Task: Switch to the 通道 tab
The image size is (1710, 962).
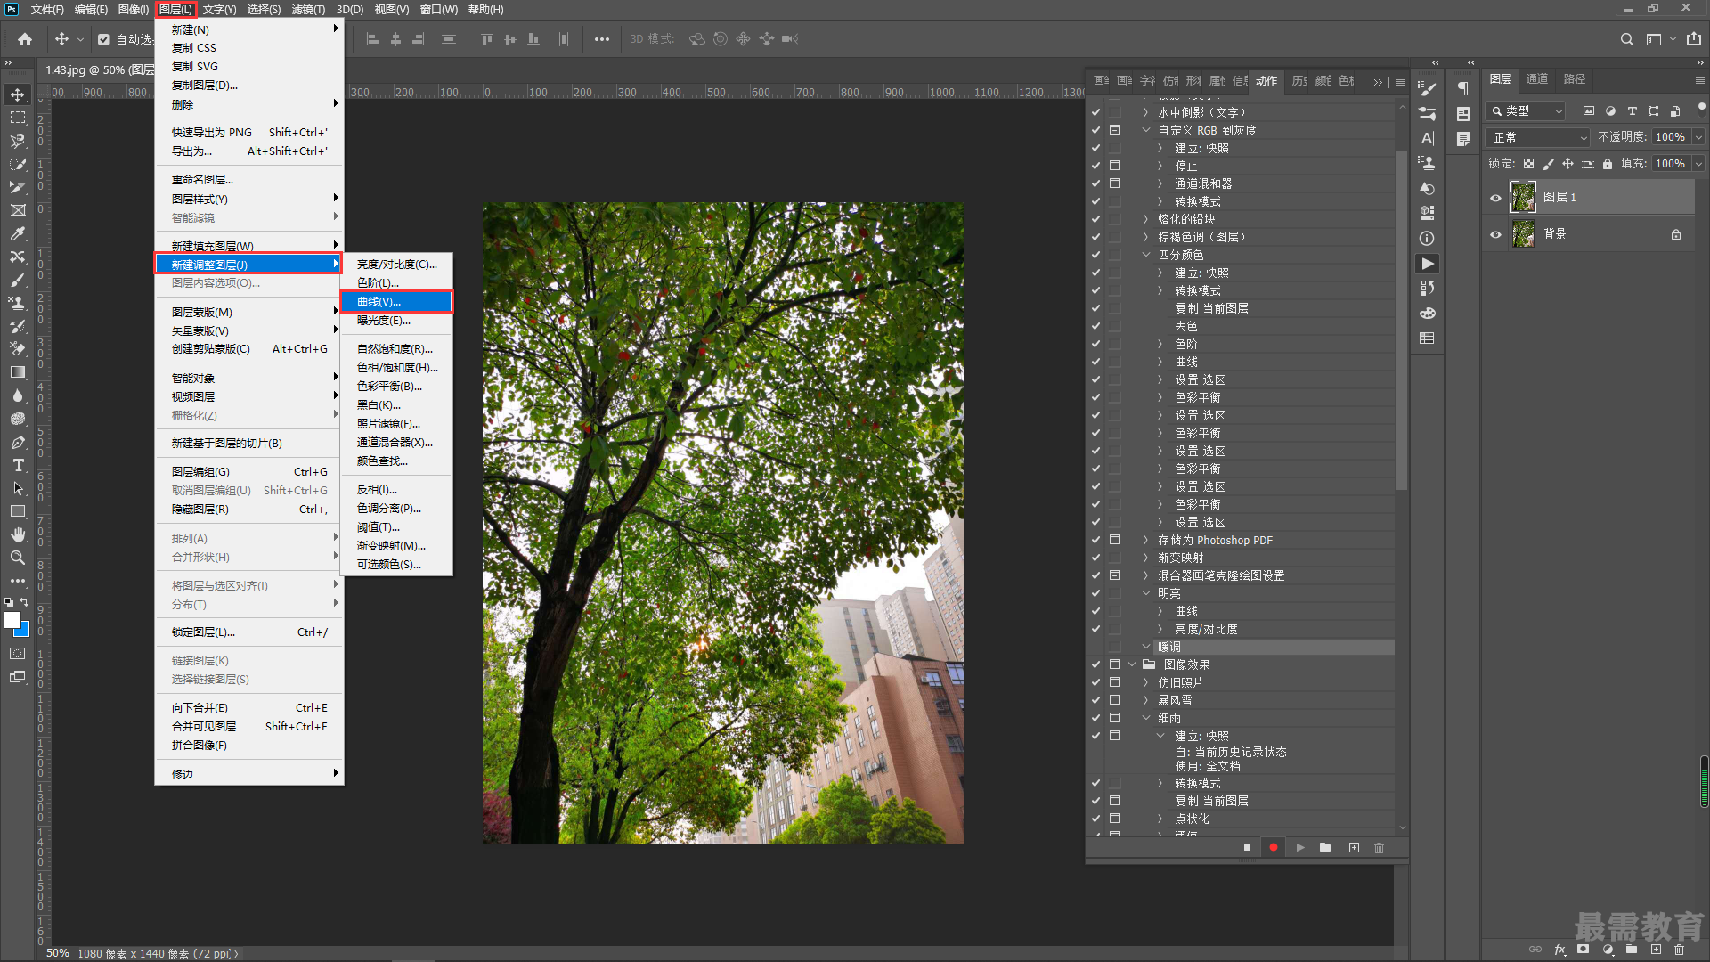Action: pyautogui.click(x=1537, y=79)
